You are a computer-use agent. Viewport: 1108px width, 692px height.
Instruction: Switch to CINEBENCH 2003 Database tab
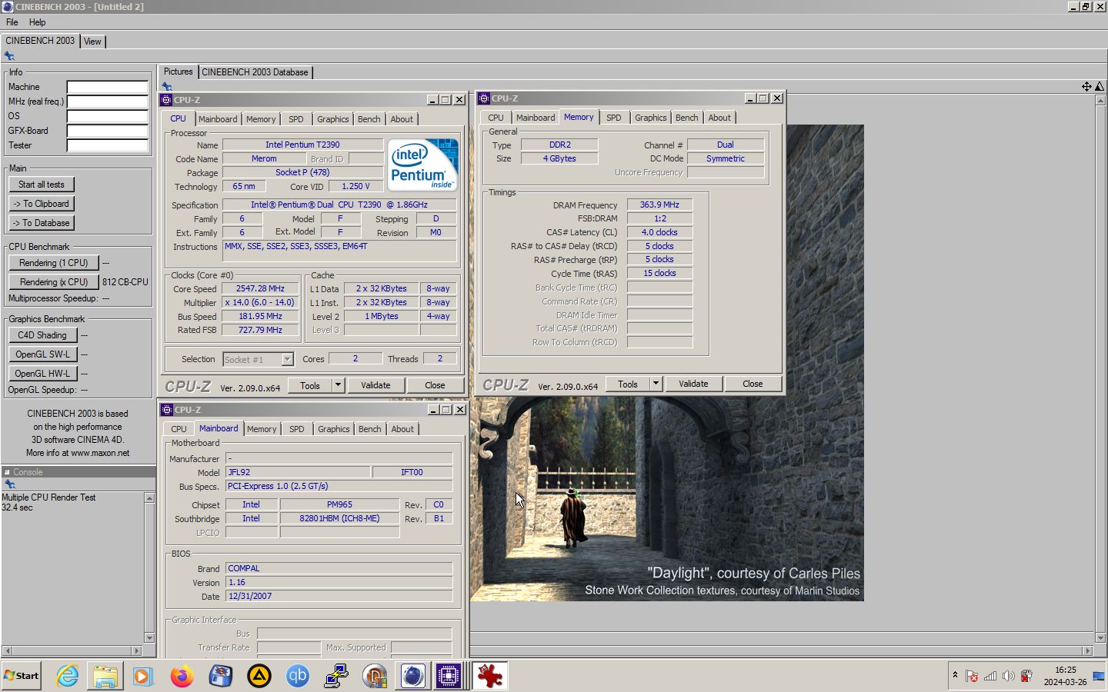pos(255,72)
